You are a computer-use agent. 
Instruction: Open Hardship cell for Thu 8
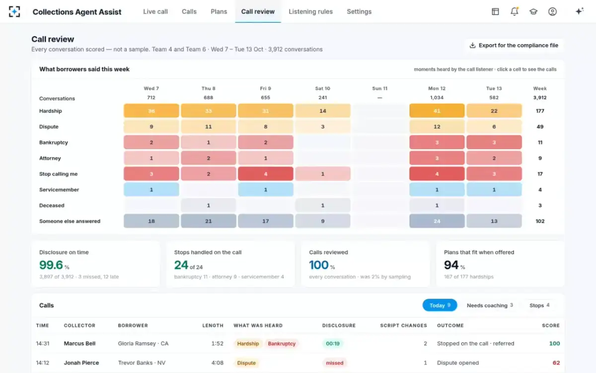(209, 111)
